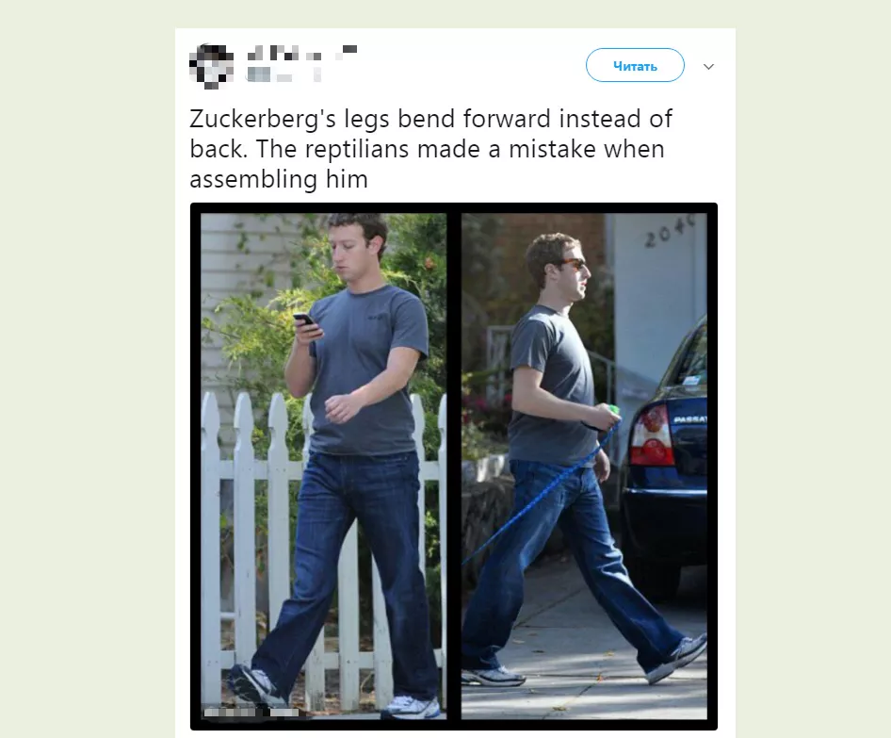Click the white sneaker in left photo
Screen dimensions: 891x738
pyautogui.click(x=411, y=707)
